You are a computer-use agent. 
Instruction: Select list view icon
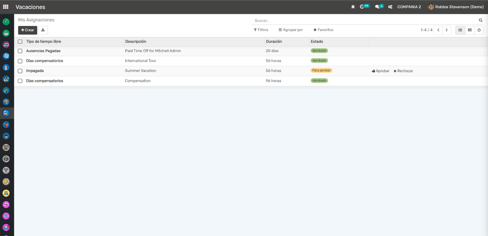(460, 30)
